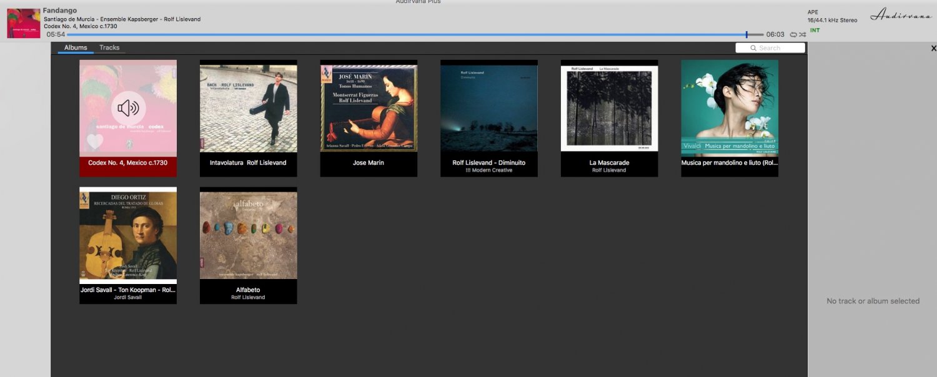Switch to the Albums tab
This screenshot has height=377, width=937.
click(x=76, y=47)
